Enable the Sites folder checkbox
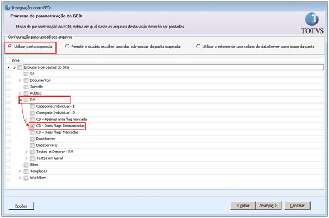The height and width of the screenshot is (218, 329). [26, 165]
